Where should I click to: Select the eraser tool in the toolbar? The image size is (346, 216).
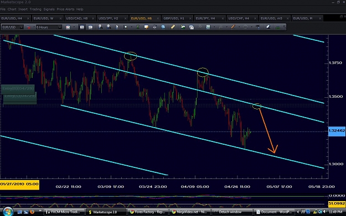(x=268, y=27)
